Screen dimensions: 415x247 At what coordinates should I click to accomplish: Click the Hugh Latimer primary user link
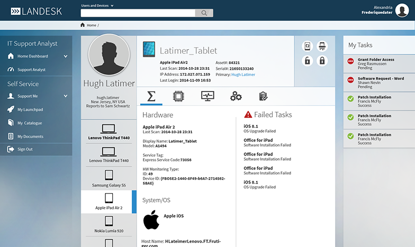tap(243, 75)
